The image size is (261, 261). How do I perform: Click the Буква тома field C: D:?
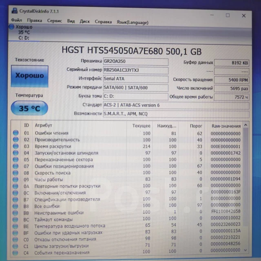click(135, 96)
